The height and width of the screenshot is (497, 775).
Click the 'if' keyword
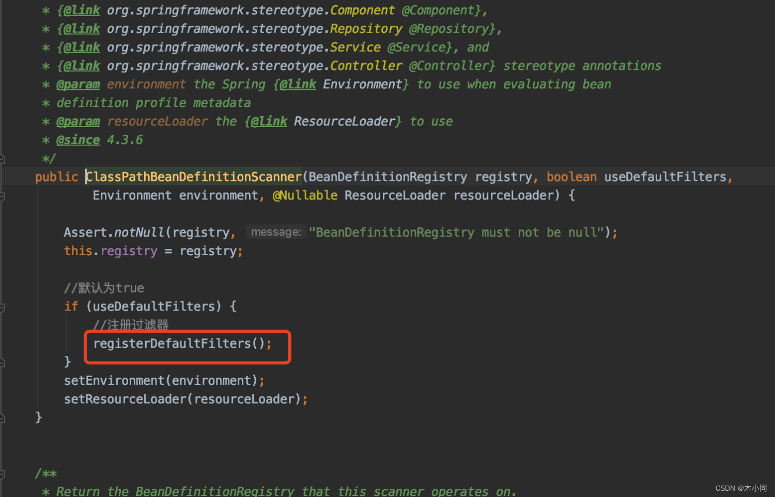coord(71,306)
